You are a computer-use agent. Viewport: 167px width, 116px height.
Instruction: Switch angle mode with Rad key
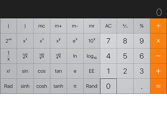(x=8, y=86)
